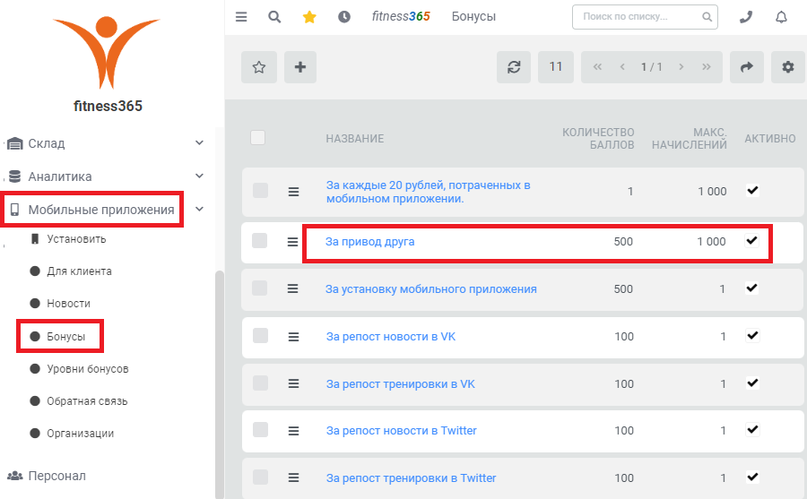The height and width of the screenshot is (499, 807).
Task: Expand the Склад menu chevron
Action: tap(200, 142)
